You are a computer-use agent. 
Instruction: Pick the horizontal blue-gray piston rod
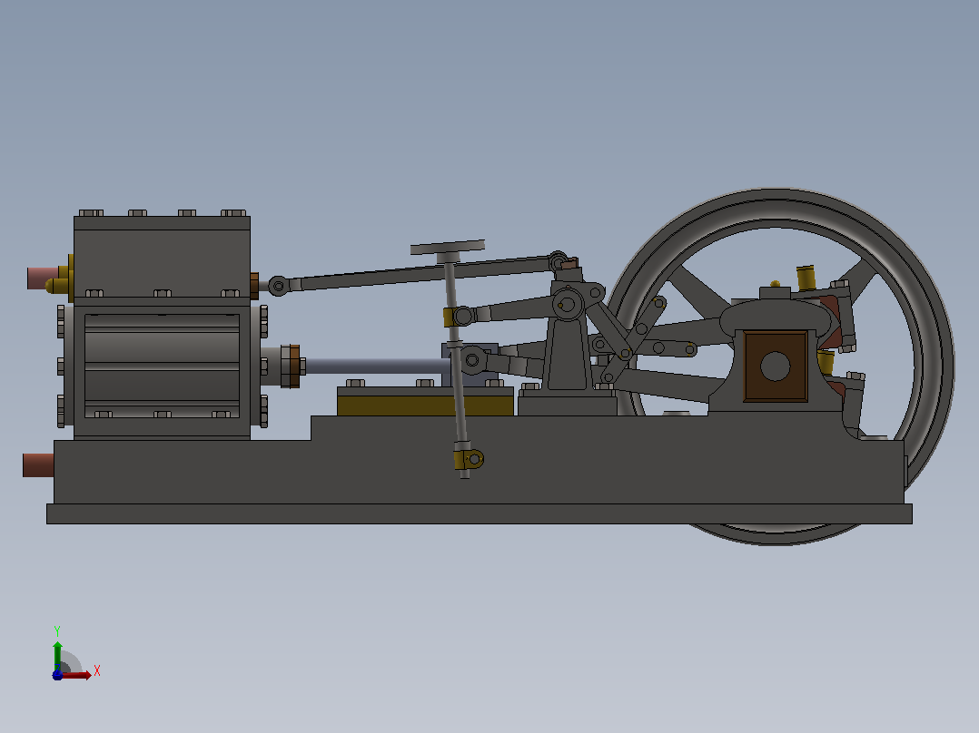(x=374, y=366)
